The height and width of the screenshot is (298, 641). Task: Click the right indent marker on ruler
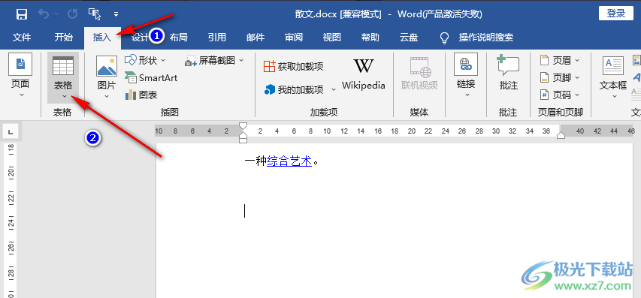tap(561, 135)
